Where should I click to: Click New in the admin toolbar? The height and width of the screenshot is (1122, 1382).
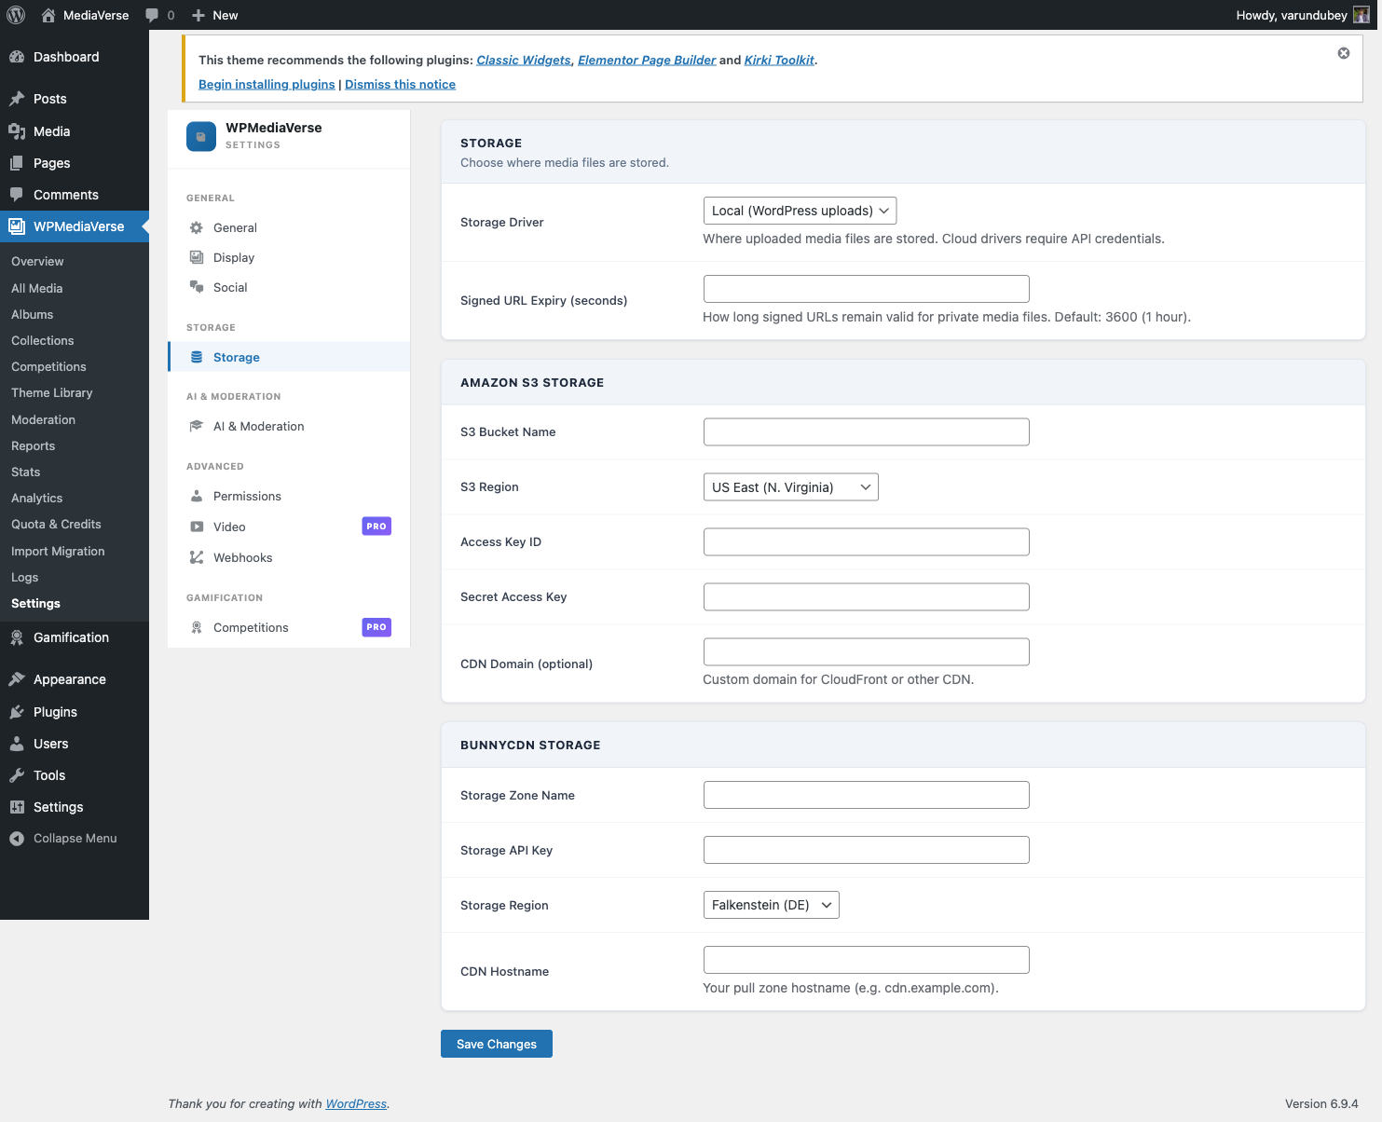pyautogui.click(x=213, y=15)
